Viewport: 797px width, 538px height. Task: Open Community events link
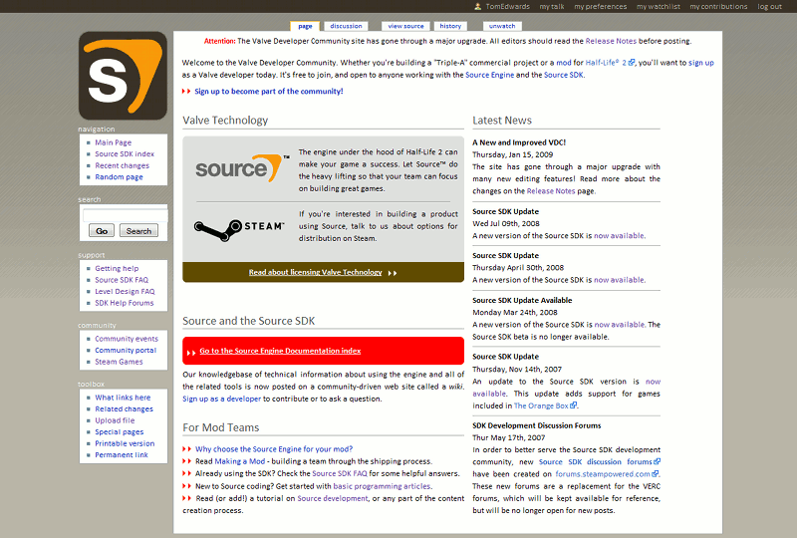tap(127, 339)
